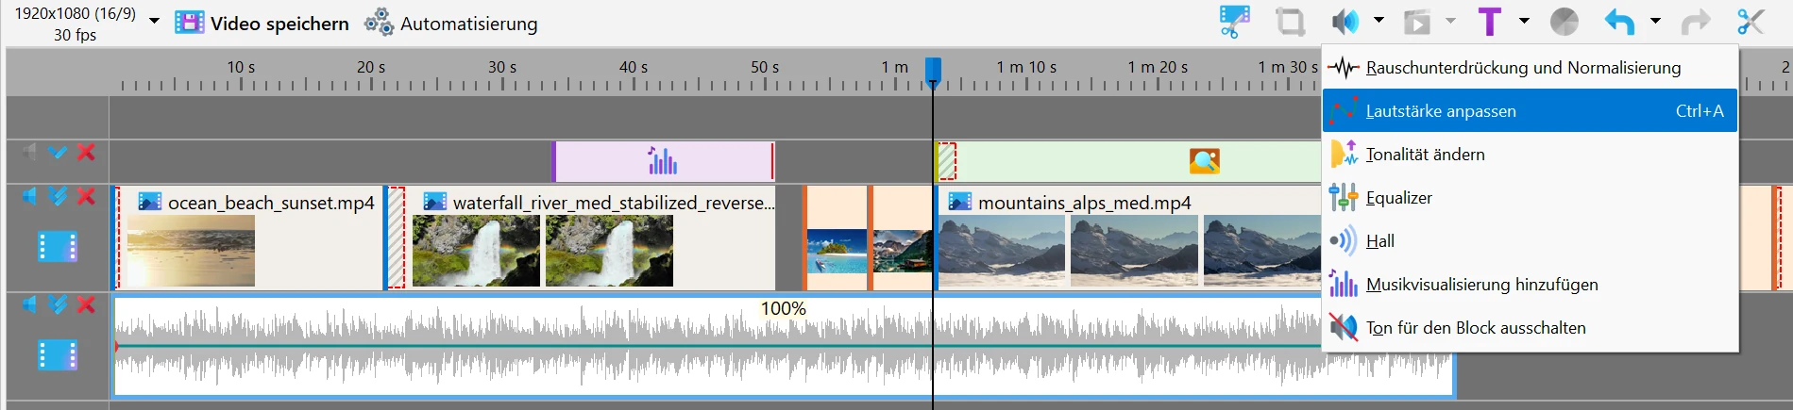Click the Automatisierung gears icon
Screen dimensions: 1793x410
tap(380, 23)
